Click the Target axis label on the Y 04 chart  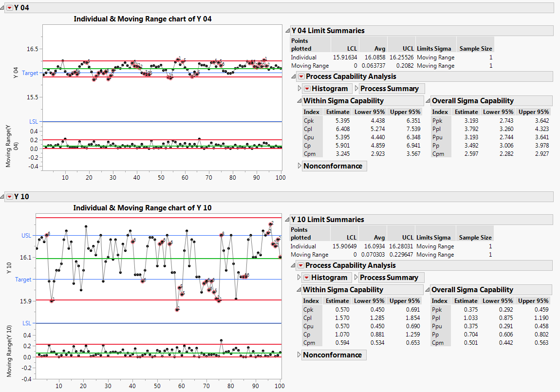pyautogui.click(x=30, y=73)
